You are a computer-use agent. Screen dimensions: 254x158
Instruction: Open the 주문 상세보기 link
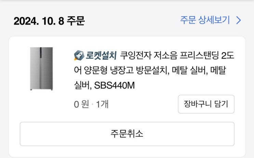(211, 20)
